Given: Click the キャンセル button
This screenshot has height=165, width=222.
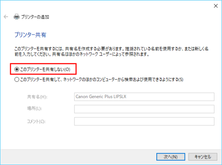Looking at the screenshot, I should [202, 157].
